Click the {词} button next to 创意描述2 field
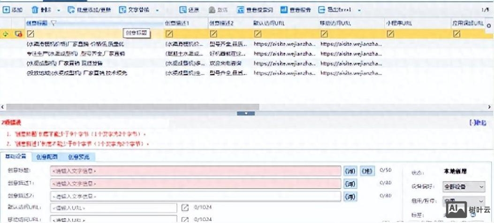Viewport: 494px width, 223px height. click(x=350, y=197)
